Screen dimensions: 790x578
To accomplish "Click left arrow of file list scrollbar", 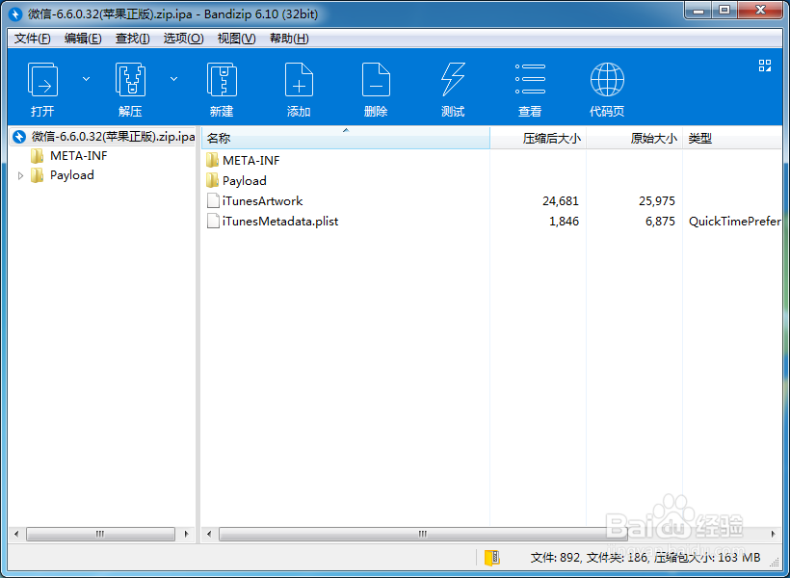I will (x=209, y=534).
